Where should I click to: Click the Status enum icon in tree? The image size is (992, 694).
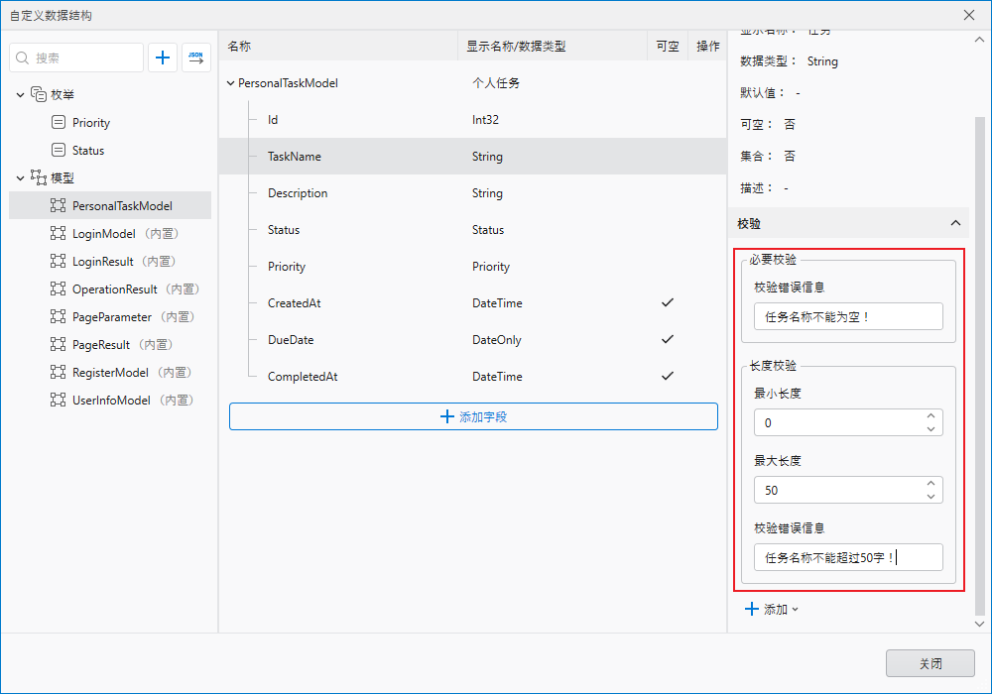[59, 151]
